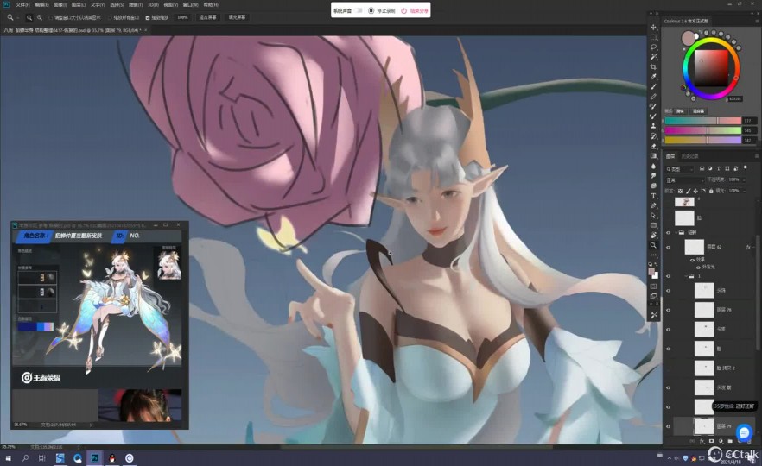
Task: Click 结束分享 button
Action: click(x=415, y=10)
